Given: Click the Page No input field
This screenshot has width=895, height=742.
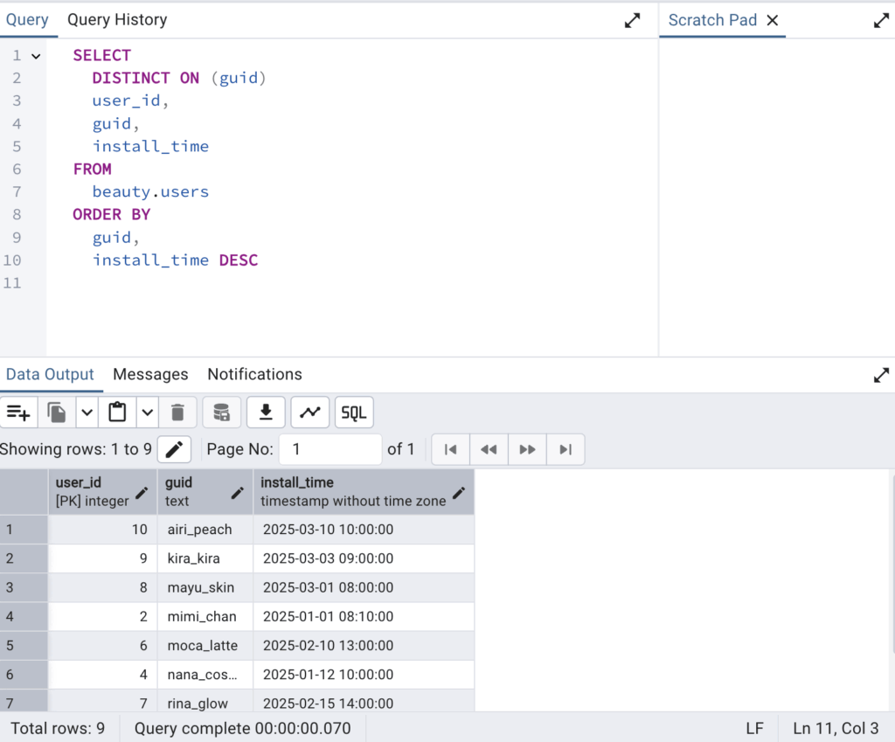Looking at the screenshot, I should pyautogui.click(x=330, y=449).
